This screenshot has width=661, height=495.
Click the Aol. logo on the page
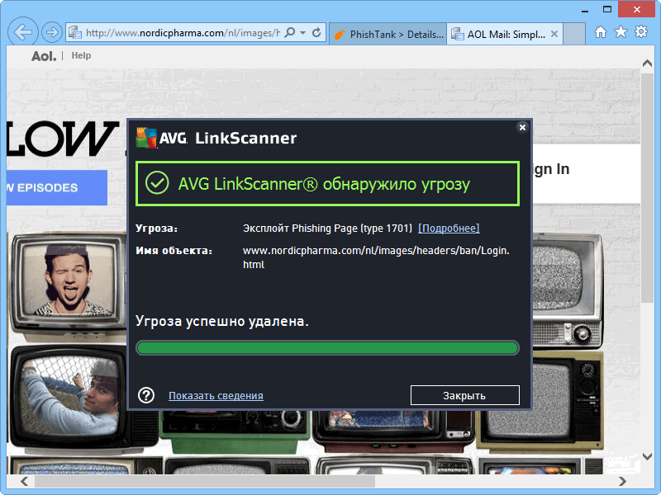pos(44,56)
